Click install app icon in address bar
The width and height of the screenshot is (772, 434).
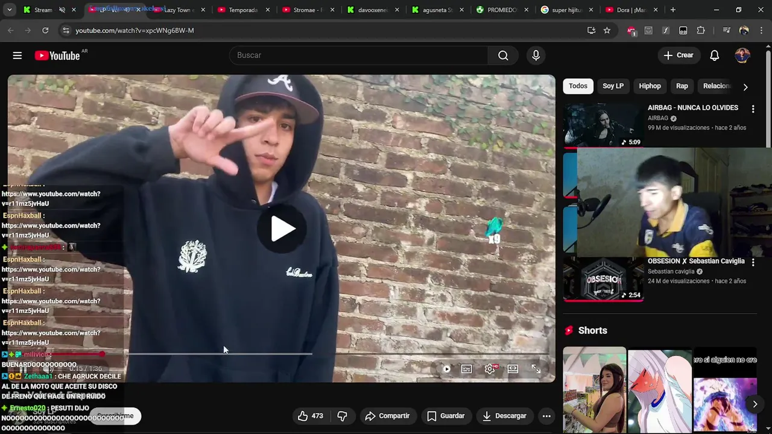tap(591, 30)
